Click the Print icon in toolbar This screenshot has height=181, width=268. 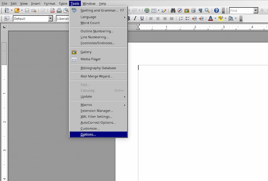59,10
